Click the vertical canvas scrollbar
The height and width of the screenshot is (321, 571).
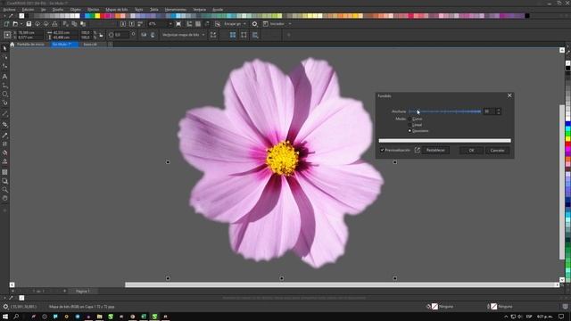[562, 182]
